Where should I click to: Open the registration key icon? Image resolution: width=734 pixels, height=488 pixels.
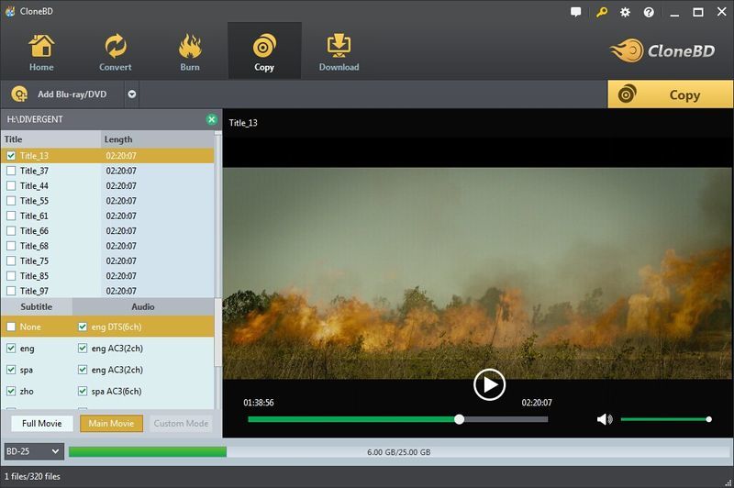[601, 12]
